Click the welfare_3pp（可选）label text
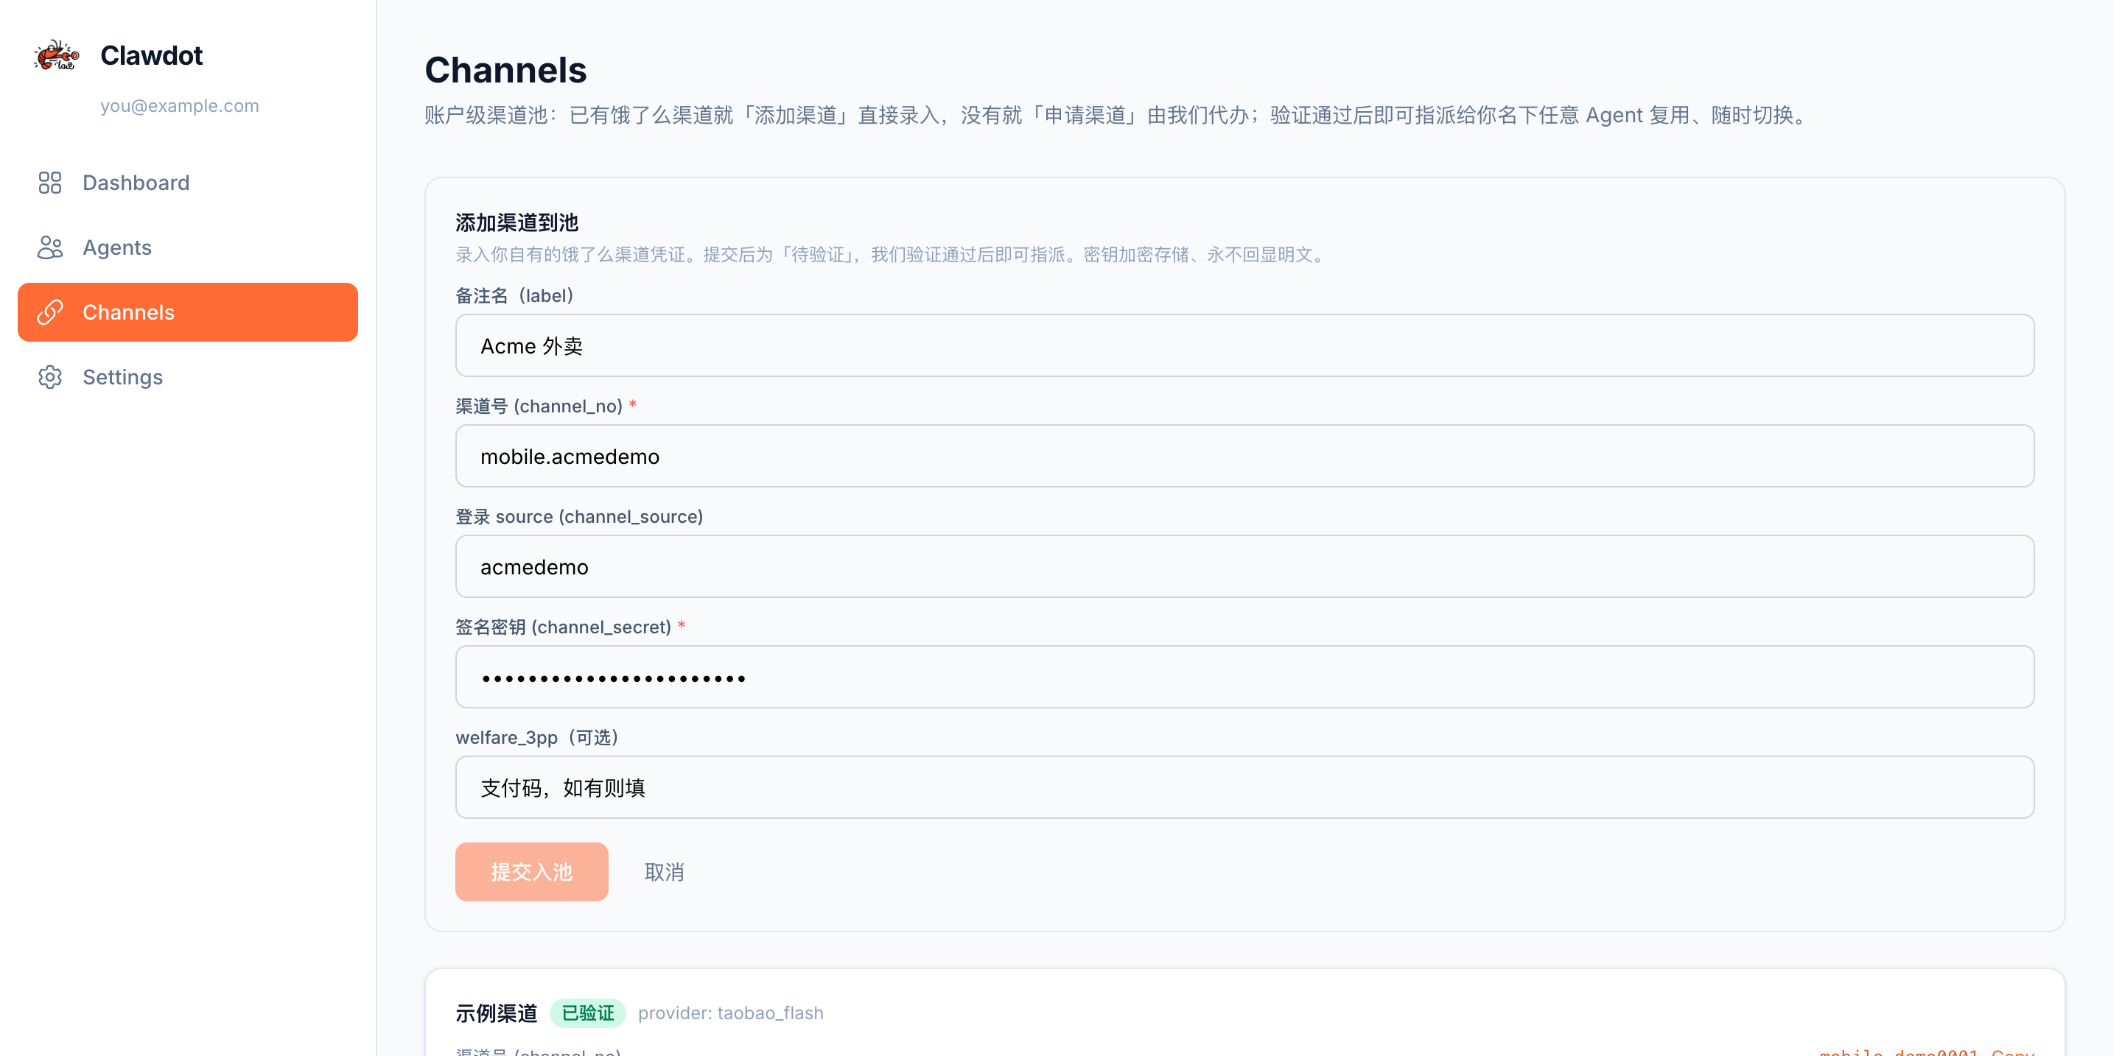Image resolution: width=2122 pixels, height=1056 pixels. 538,737
